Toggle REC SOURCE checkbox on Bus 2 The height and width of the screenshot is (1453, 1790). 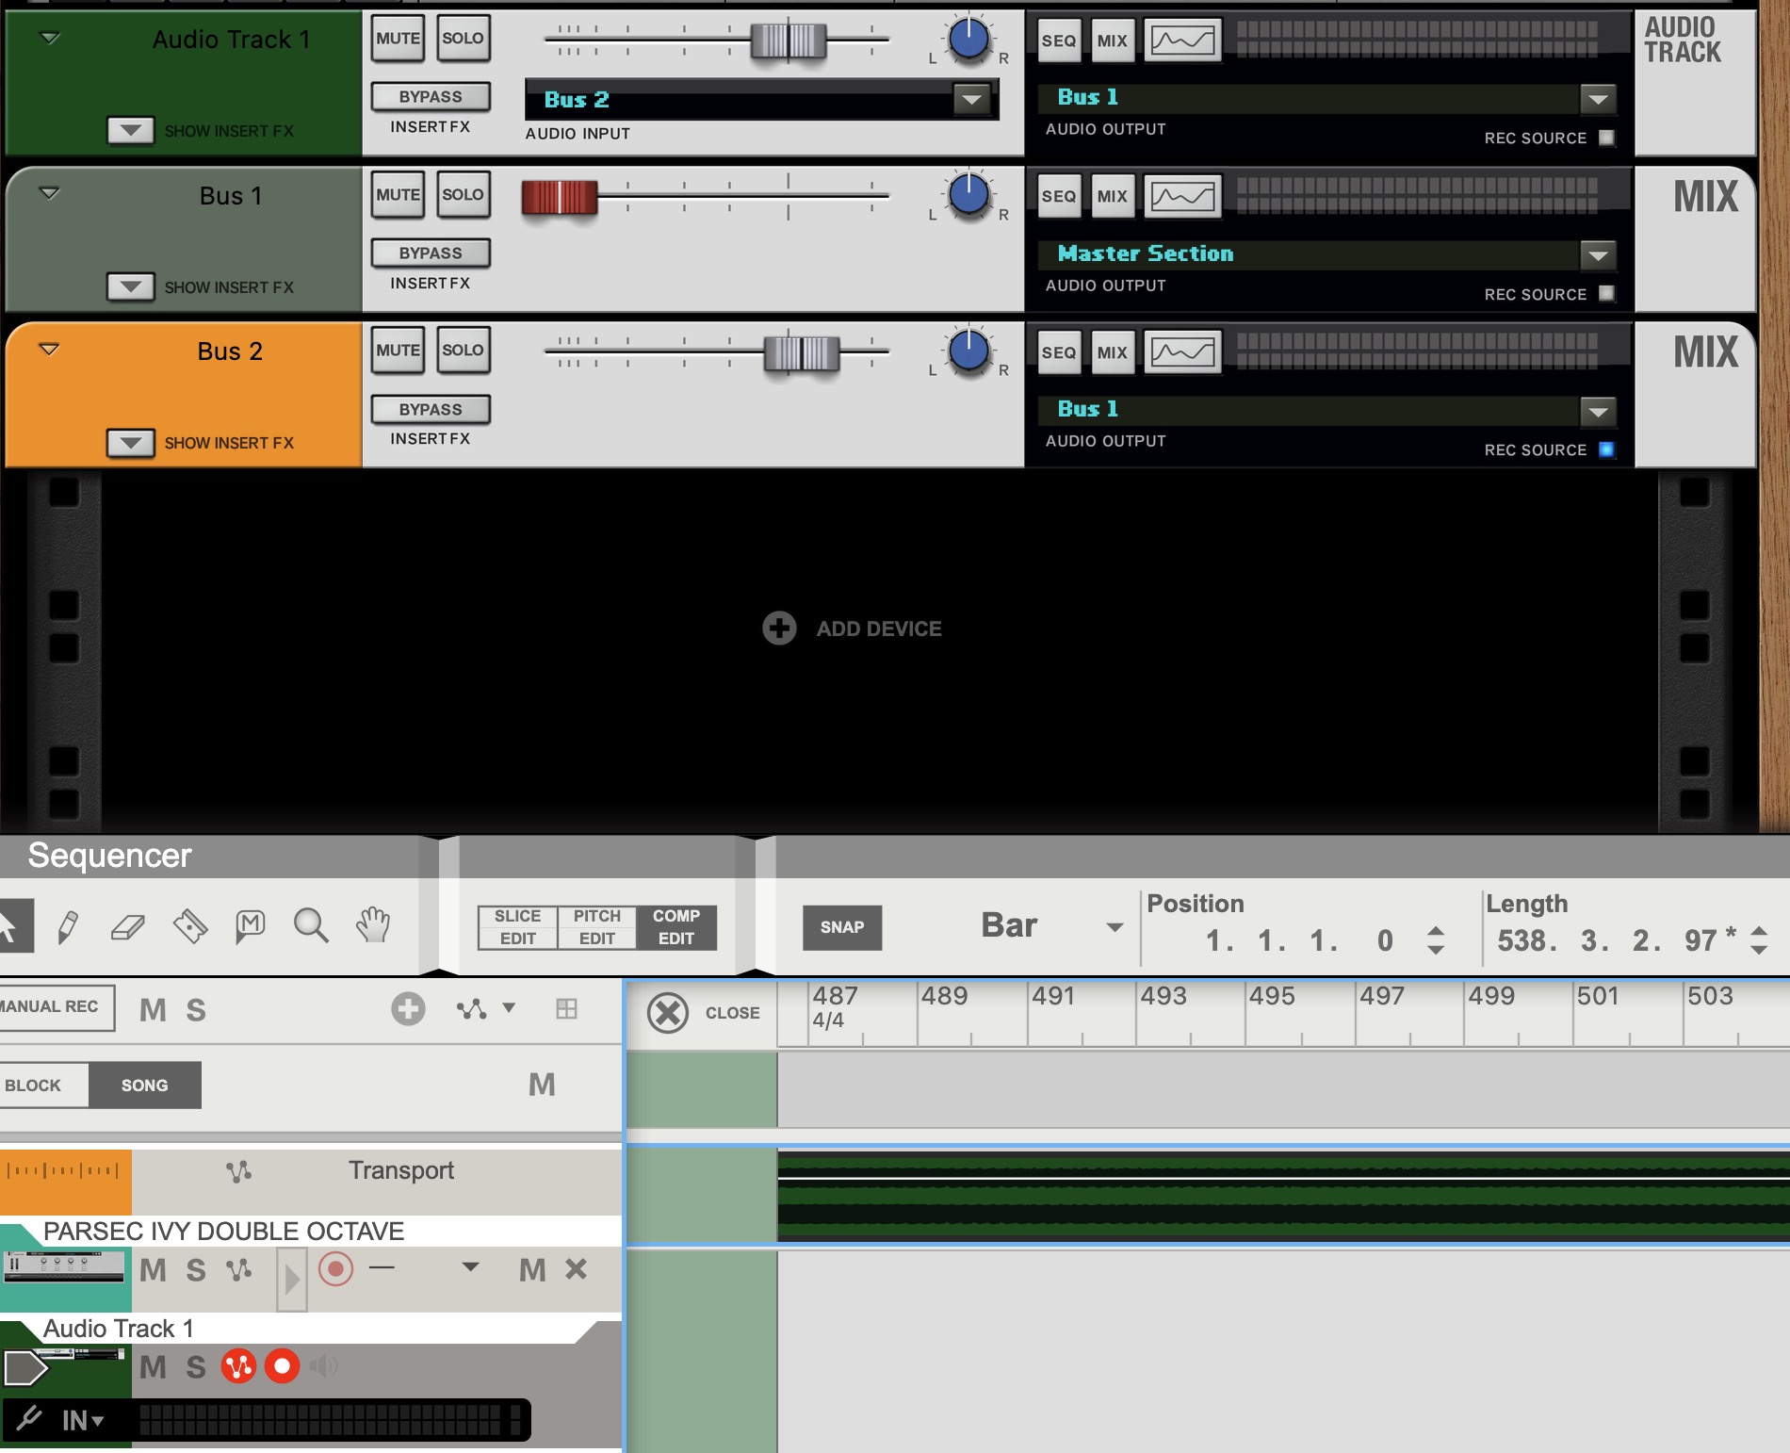1607,449
